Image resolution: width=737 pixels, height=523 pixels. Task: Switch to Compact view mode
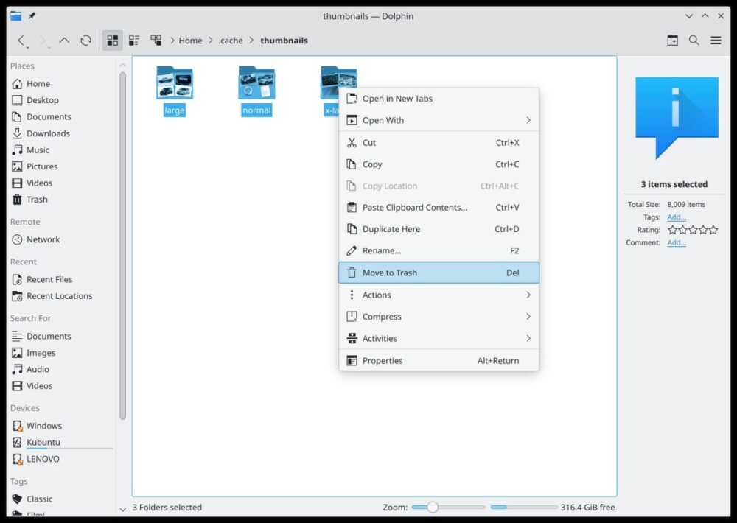pyautogui.click(x=134, y=41)
